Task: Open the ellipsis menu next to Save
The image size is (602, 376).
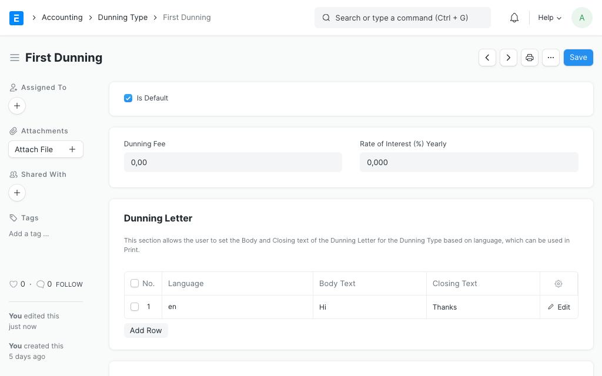Action: pyautogui.click(x=550, y=57)
